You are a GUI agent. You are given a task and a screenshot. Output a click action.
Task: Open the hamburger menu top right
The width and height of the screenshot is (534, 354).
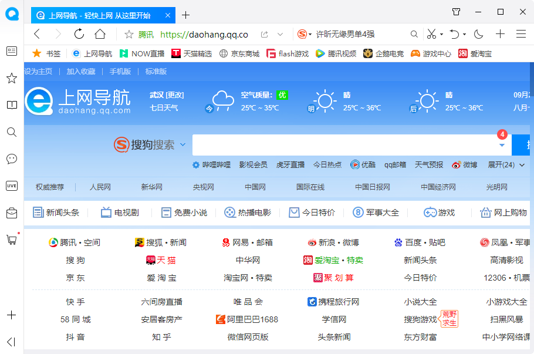coord(520,33)
